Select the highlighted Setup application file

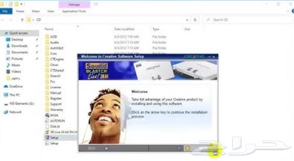click(x=54, y=138)
